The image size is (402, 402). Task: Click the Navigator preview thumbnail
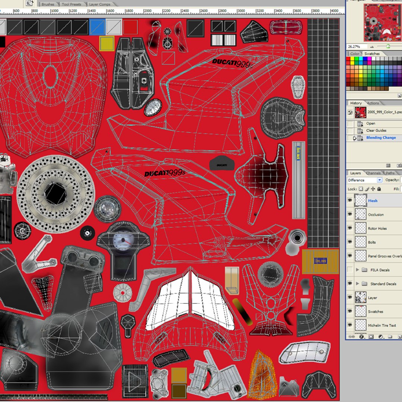[x=383, y=23]
